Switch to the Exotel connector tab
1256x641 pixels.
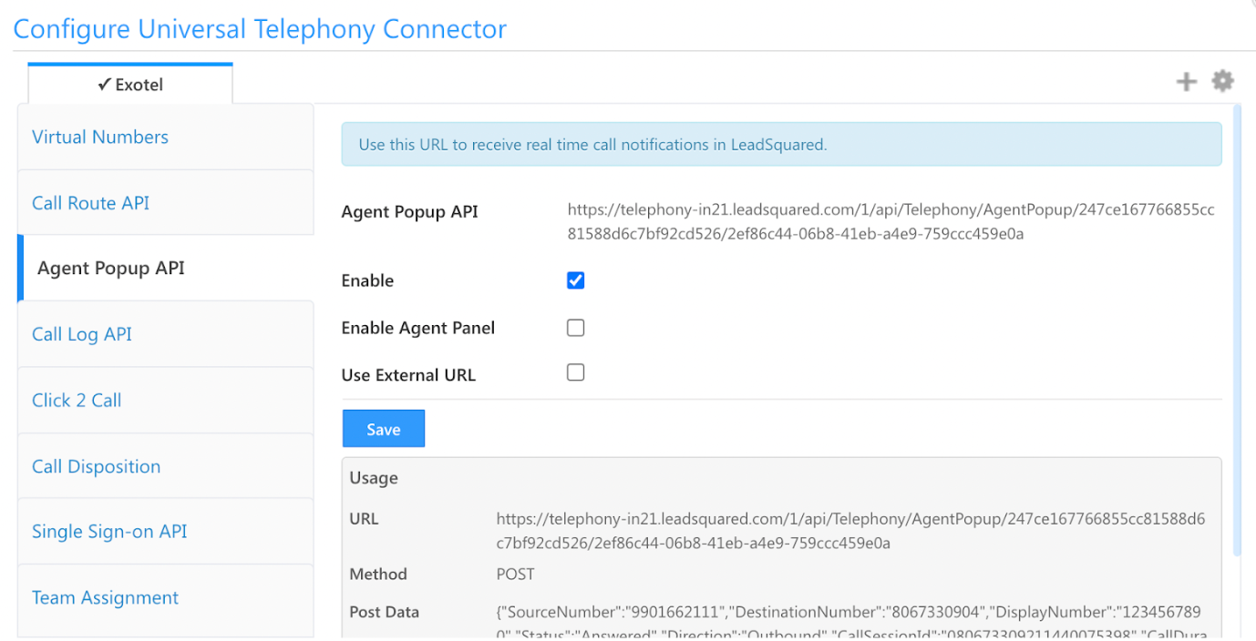coord(130,84)
